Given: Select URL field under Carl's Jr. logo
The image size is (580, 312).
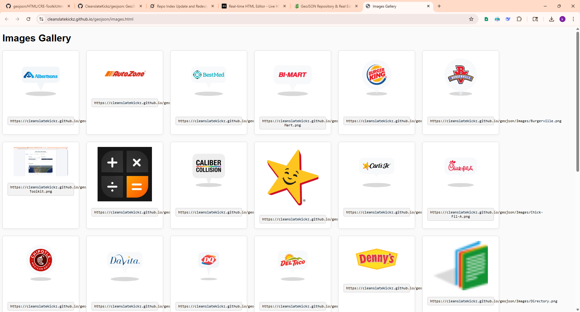Looking at the screenshot, I should (377, 212).
